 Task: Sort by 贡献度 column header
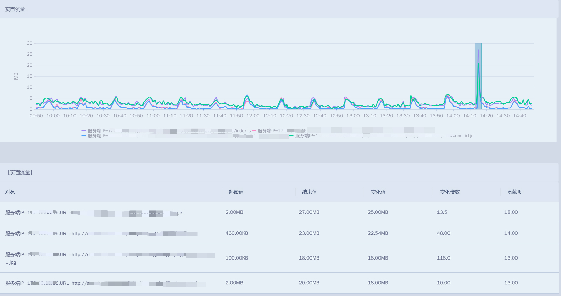514,192
